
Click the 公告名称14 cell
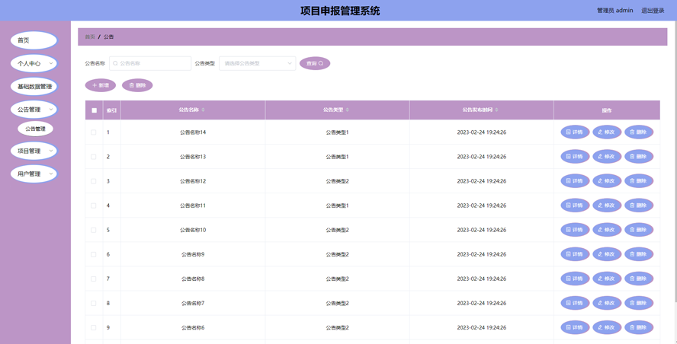pos(193,132)
